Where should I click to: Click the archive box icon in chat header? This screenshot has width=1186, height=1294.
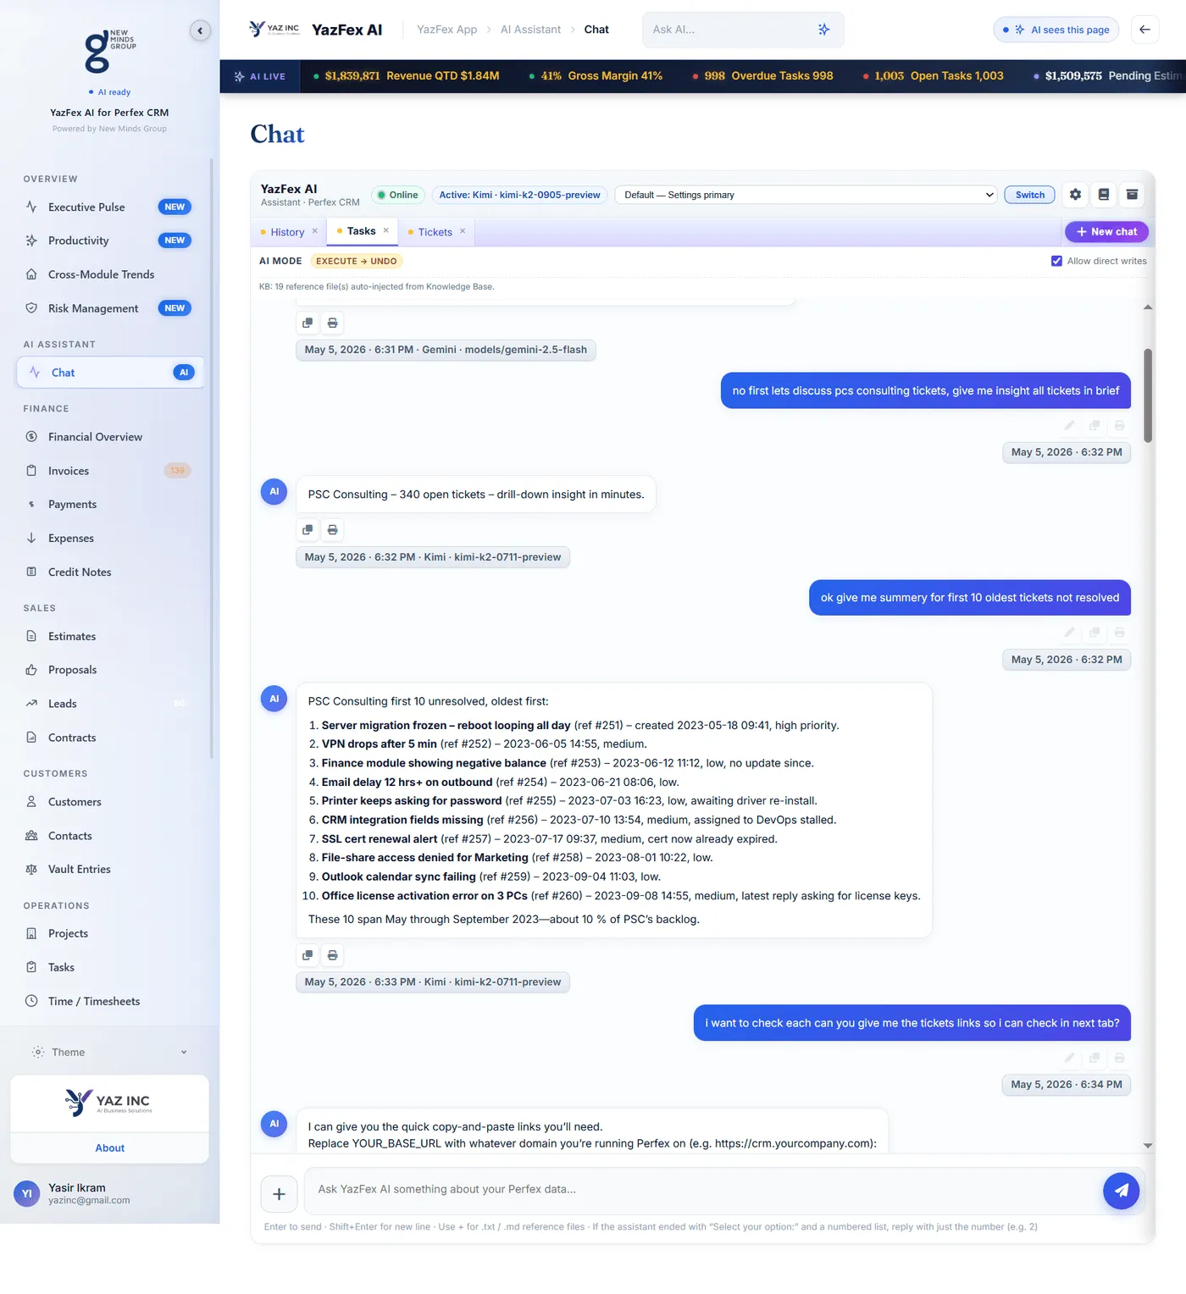pos(1132,195)
